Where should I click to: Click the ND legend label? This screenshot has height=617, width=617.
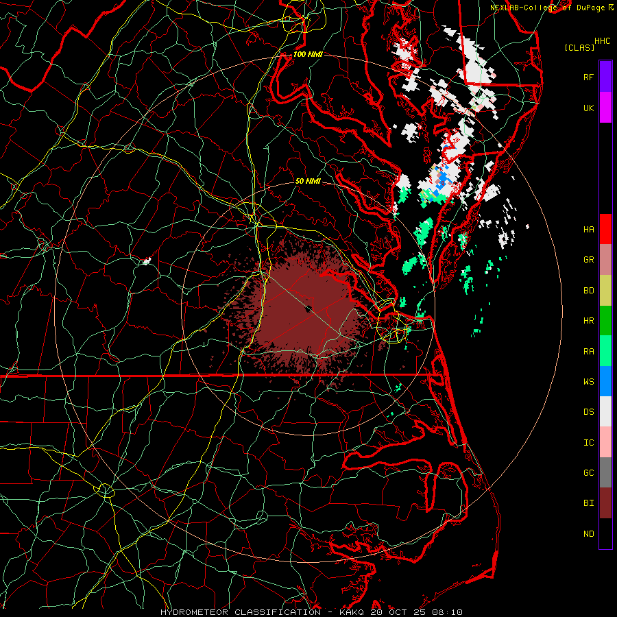click(x=588, y=534)
